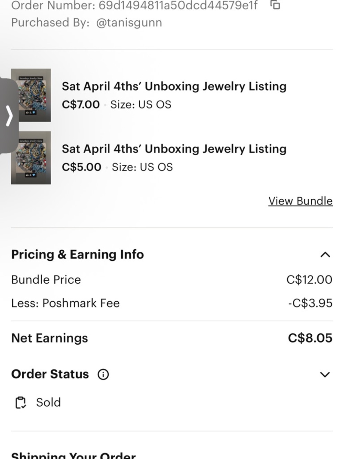
Task: Click the Bundle Price value C$12.00
Action: coord(309,280)
